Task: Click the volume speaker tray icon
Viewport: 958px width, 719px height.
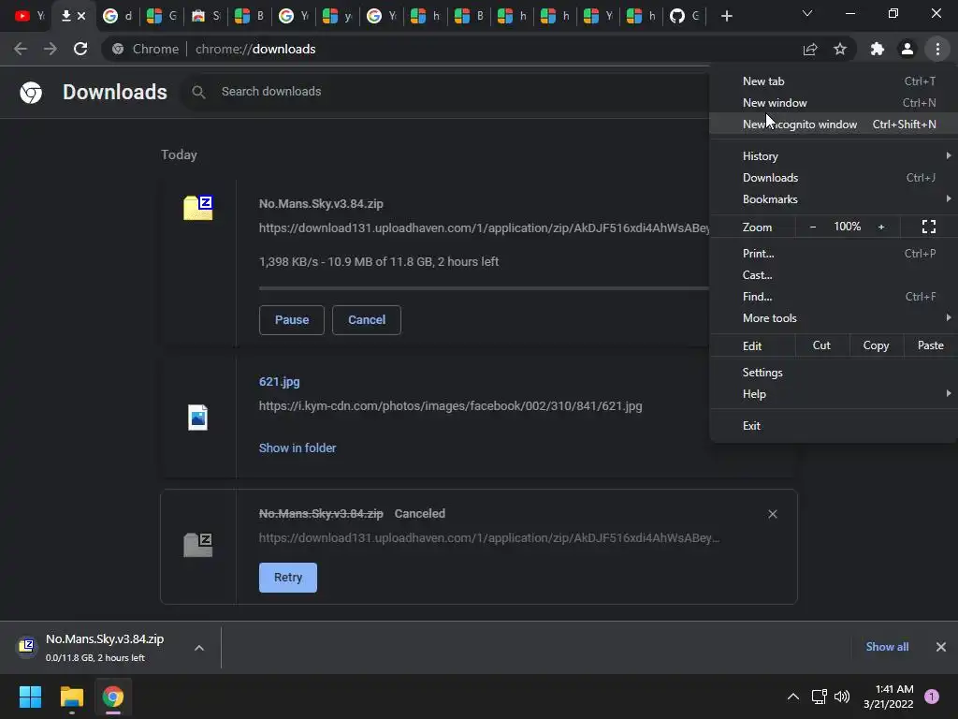Action: pyautogui.click(x=842, y=697)
